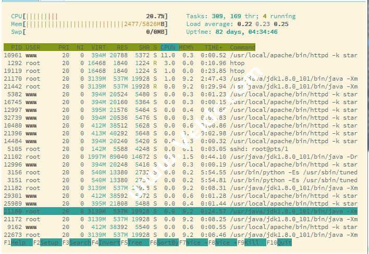369x254 pixels.
Task: Open the F6 SortBy menu
Action: pyautogui.click(x=167, y=243)
